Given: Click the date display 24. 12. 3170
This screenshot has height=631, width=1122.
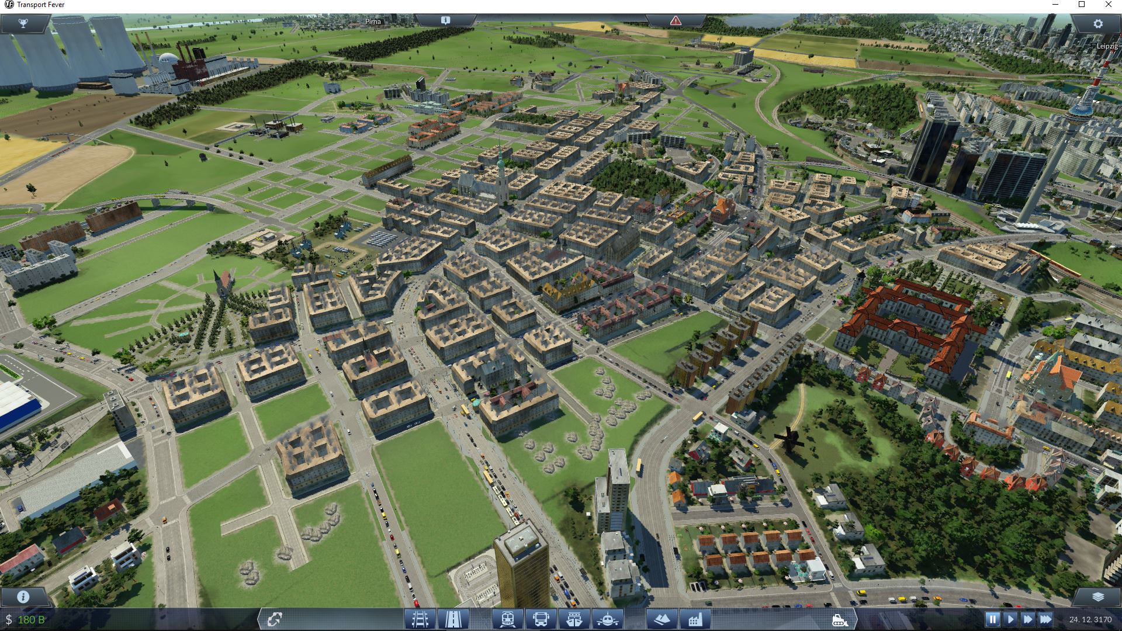Looking at the screenshot, I should tap(1090, 619).
